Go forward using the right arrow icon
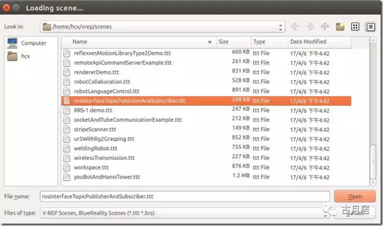The image size is (383, 226). [x=310, y=26]
